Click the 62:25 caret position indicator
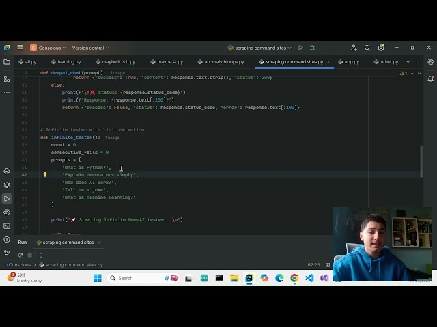The image size is (437, 327). pyautogui.click(x=313, y=265)
